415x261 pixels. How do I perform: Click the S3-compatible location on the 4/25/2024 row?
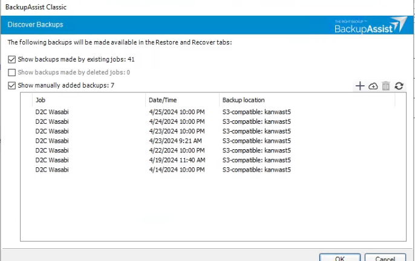[x=257, y=112]
